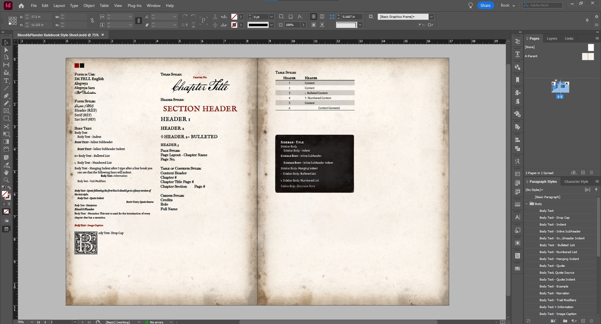Open the Paragraph Styles panel menu
The height and width of the screenshot is (324, 601).
point(597,182)
